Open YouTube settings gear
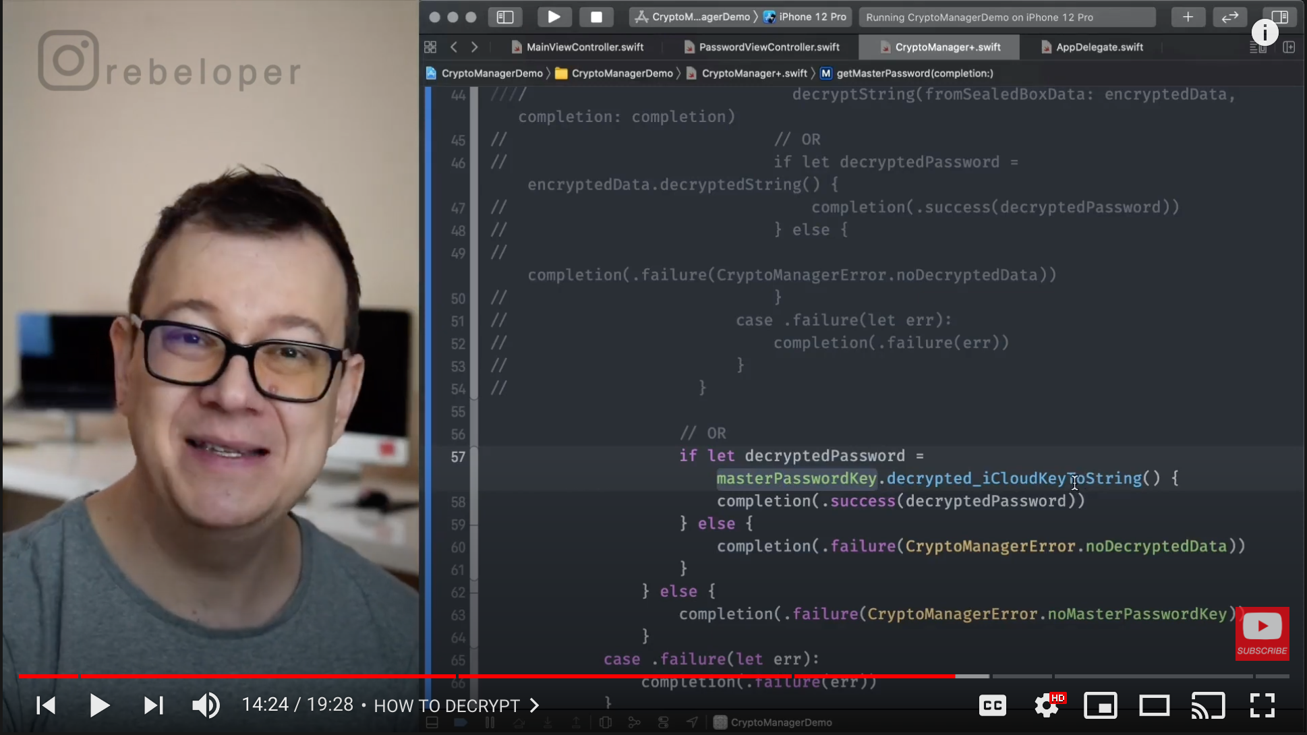1307x735 pixels. point(1047,705)
